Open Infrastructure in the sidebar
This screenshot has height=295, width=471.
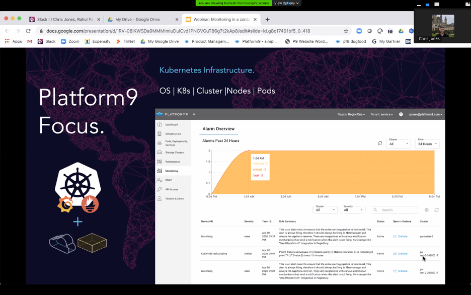point(173,134)
